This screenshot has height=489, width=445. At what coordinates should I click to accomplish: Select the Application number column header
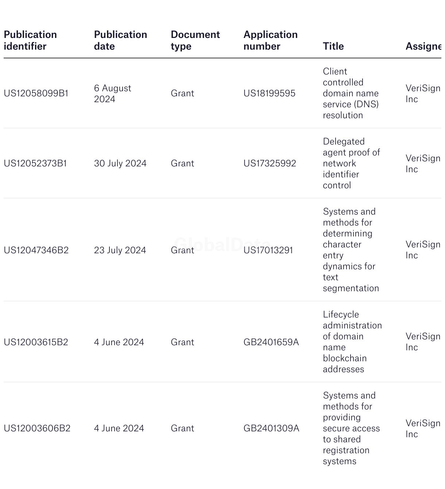tap(271, 41)
